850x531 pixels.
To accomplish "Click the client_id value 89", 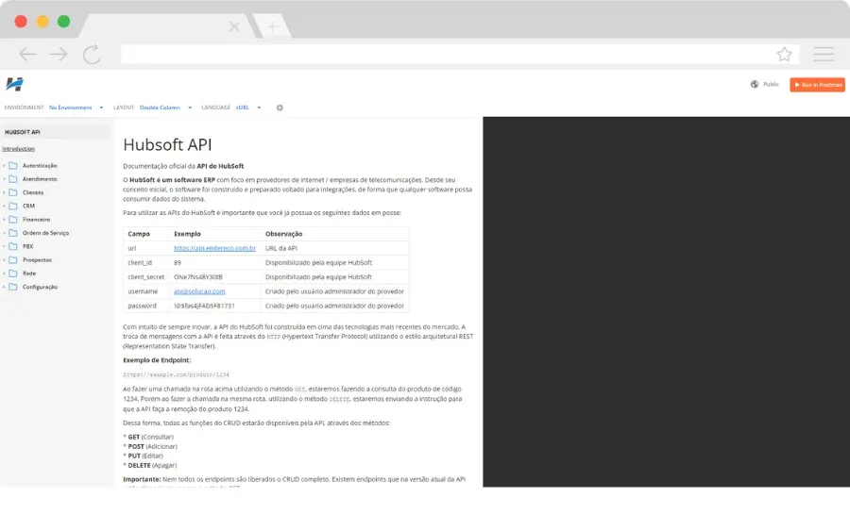I will click(178, 262).
